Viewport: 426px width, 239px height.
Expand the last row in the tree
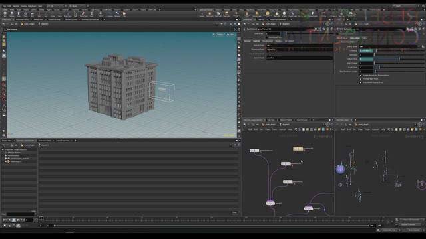tap(6, 161)
